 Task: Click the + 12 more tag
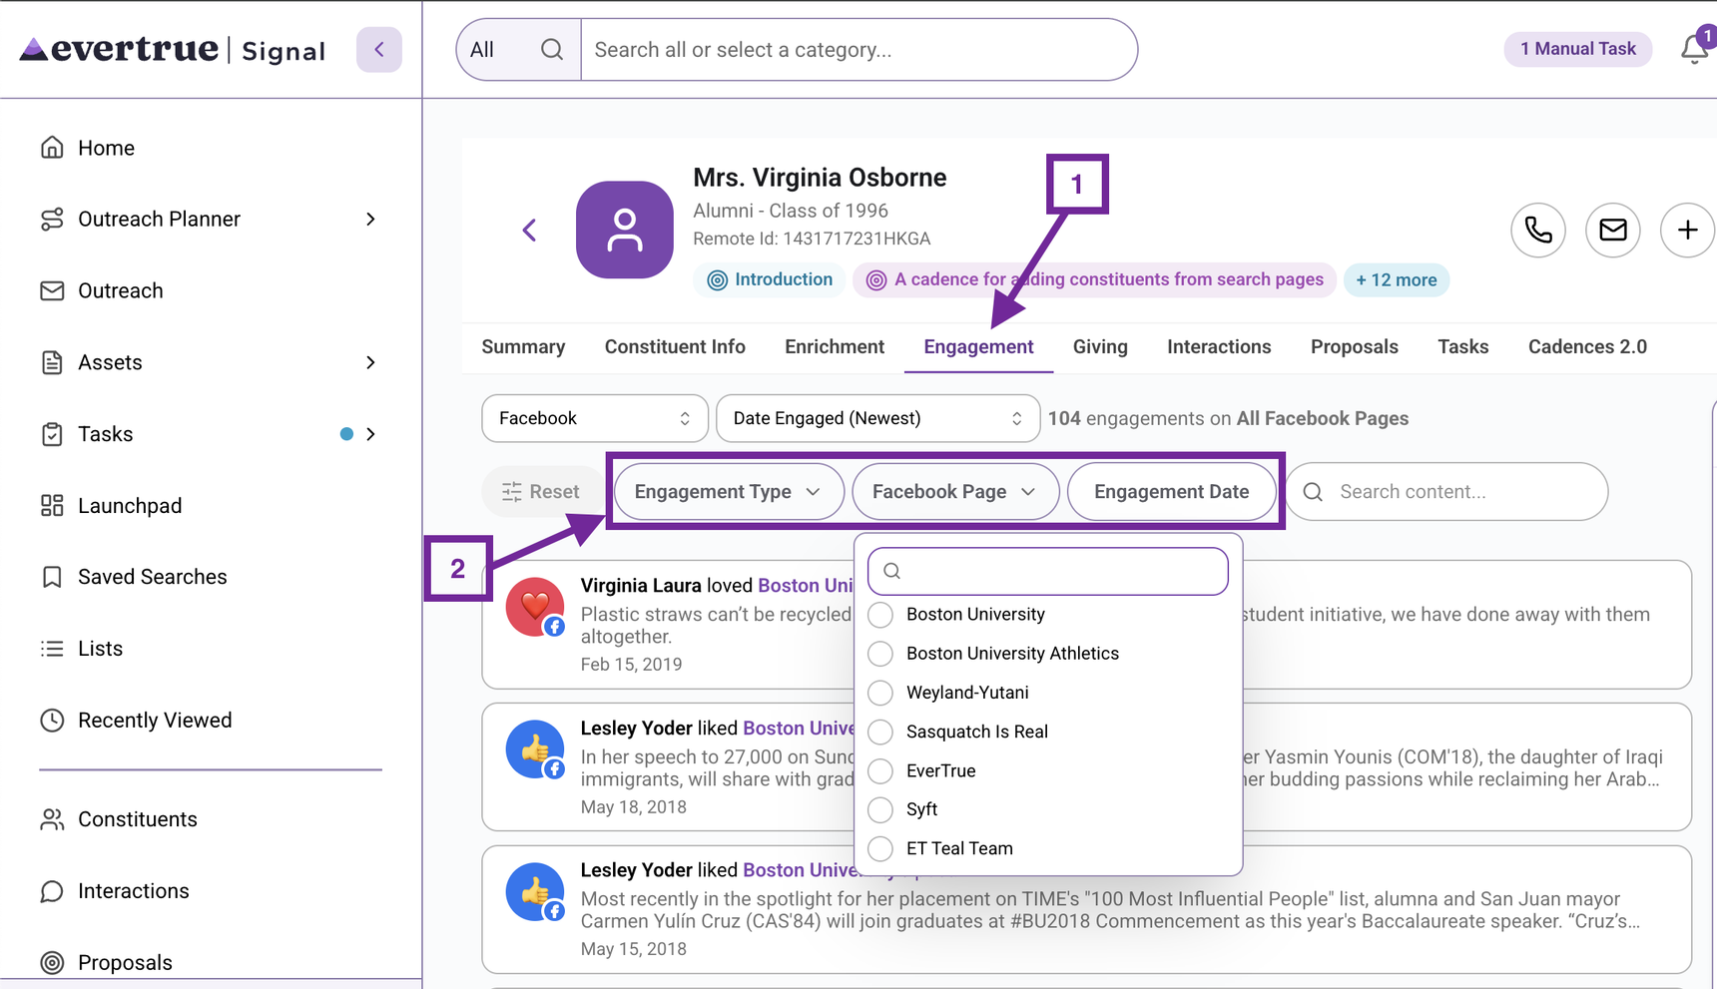click(1397, 280)
